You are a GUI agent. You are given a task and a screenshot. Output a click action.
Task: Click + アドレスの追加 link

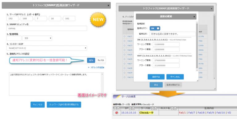(x=96, y=67)
